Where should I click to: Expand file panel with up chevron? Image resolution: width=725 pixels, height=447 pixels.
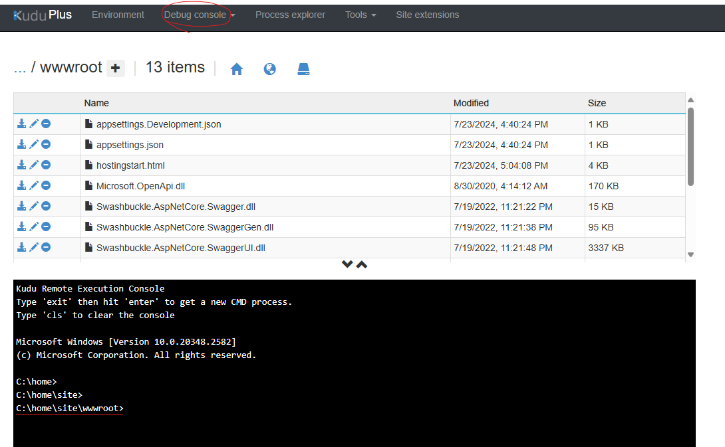pyautogui.click(x=362, y=264)
